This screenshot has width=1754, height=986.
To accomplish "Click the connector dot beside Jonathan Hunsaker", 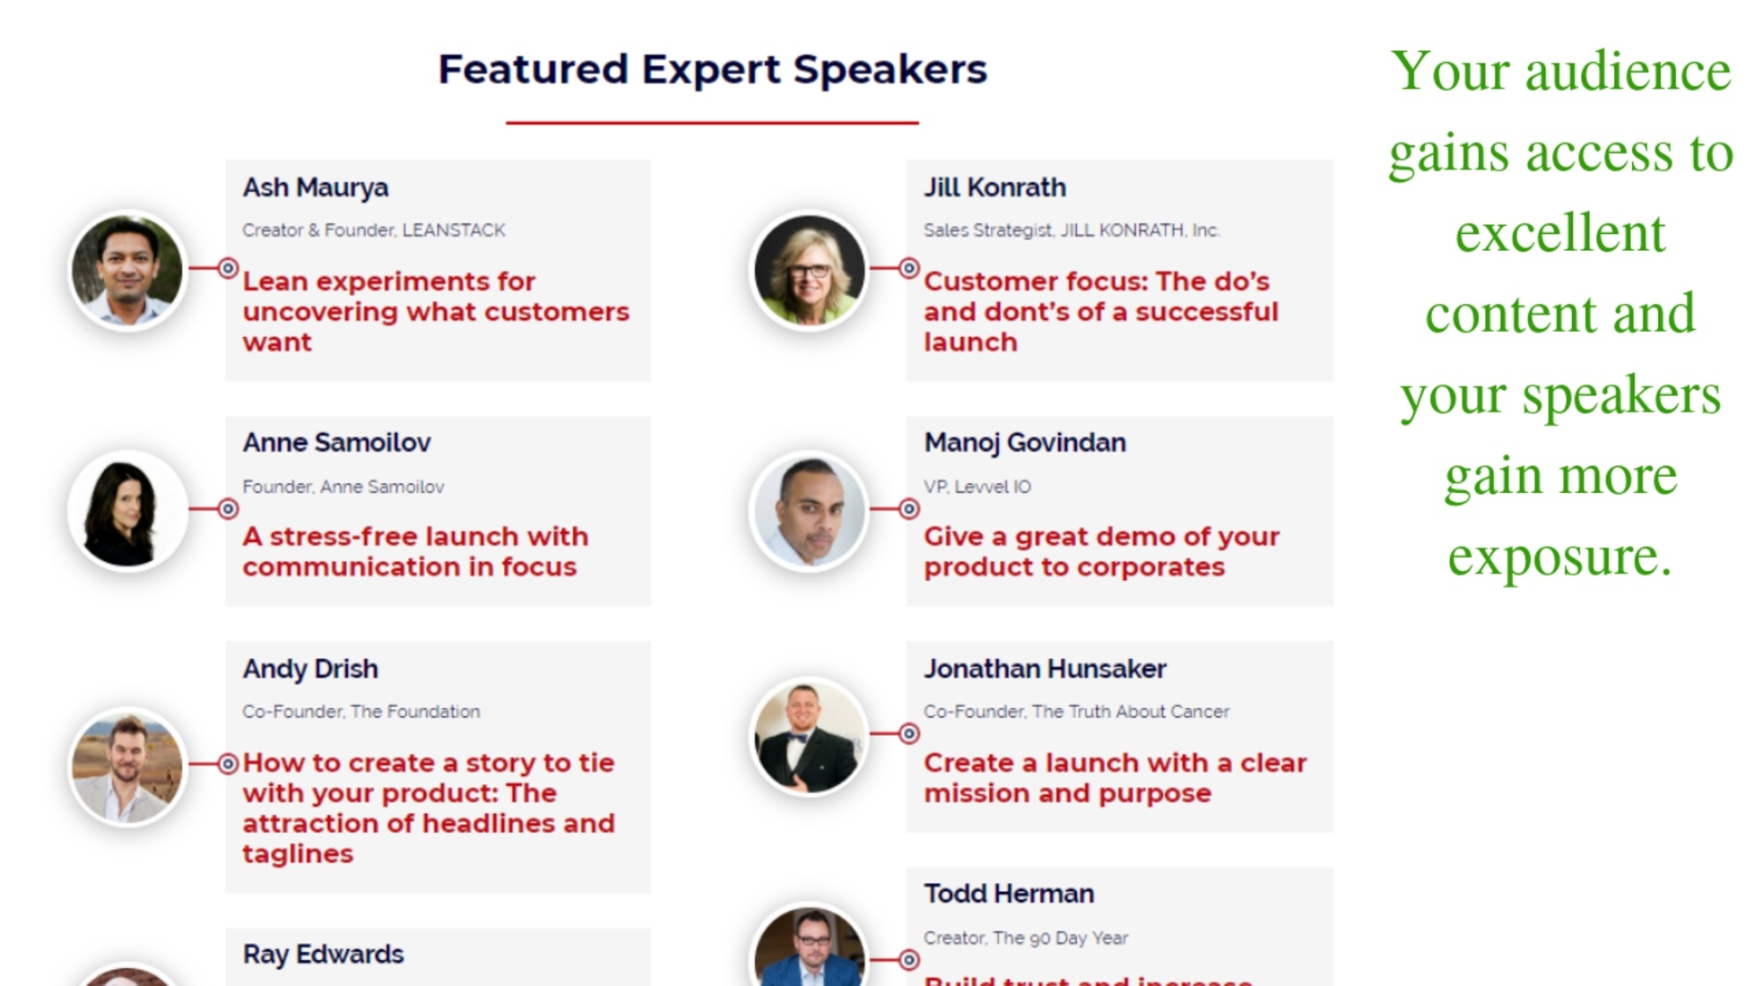I will pyautogui.click(x=909, y=734).
